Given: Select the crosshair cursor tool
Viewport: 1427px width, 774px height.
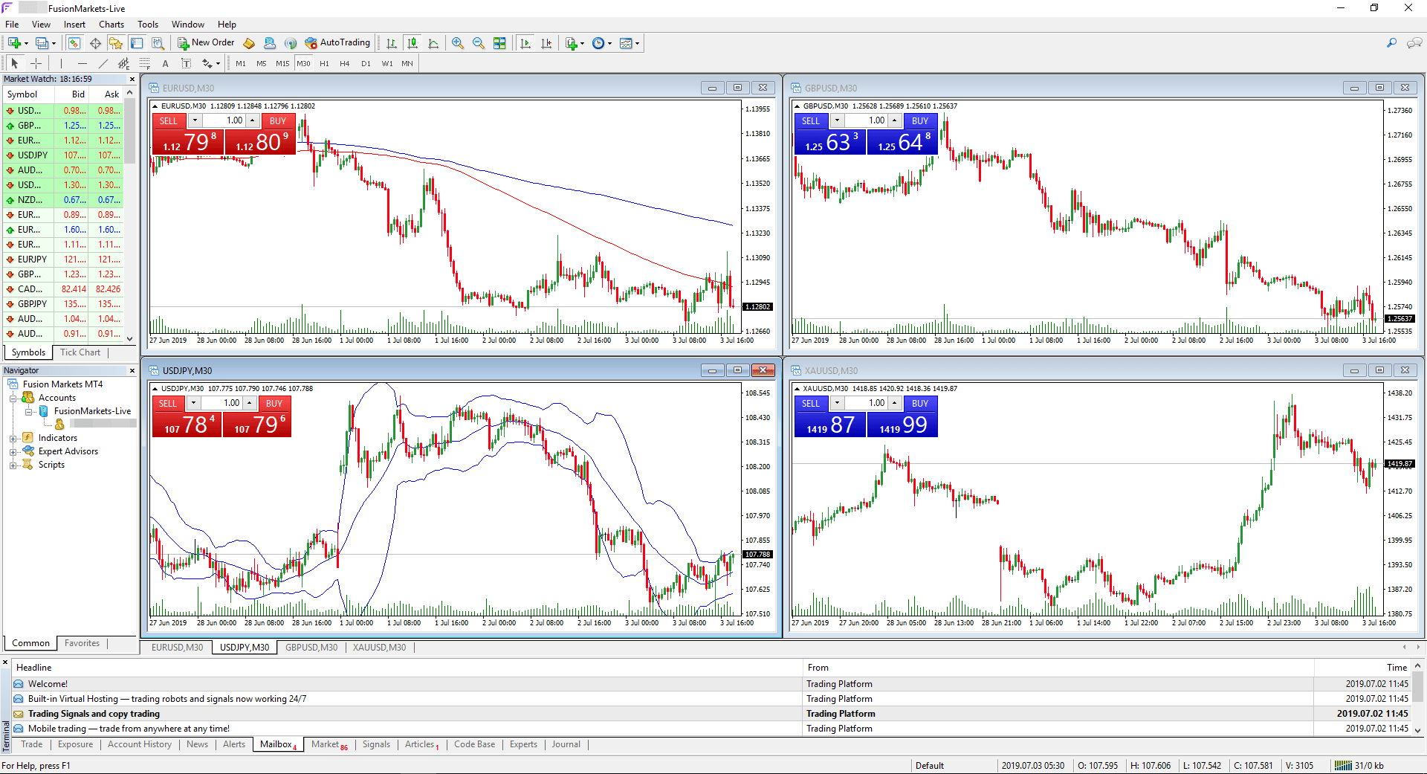Looking at the screenshot, I should [x=36, y=63].
